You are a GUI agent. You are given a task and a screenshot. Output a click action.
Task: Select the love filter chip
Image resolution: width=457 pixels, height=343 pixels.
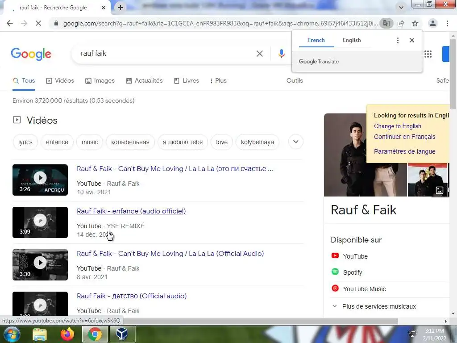(222, 142)
